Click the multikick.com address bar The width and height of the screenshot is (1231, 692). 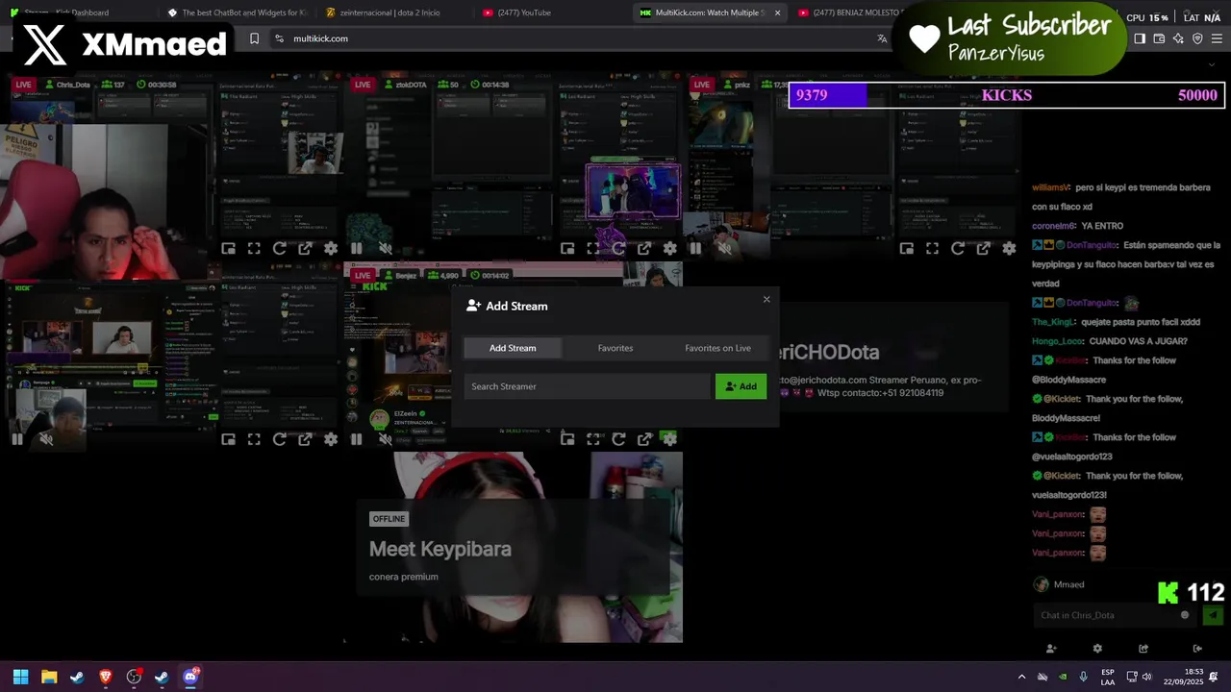click(577, 38)
